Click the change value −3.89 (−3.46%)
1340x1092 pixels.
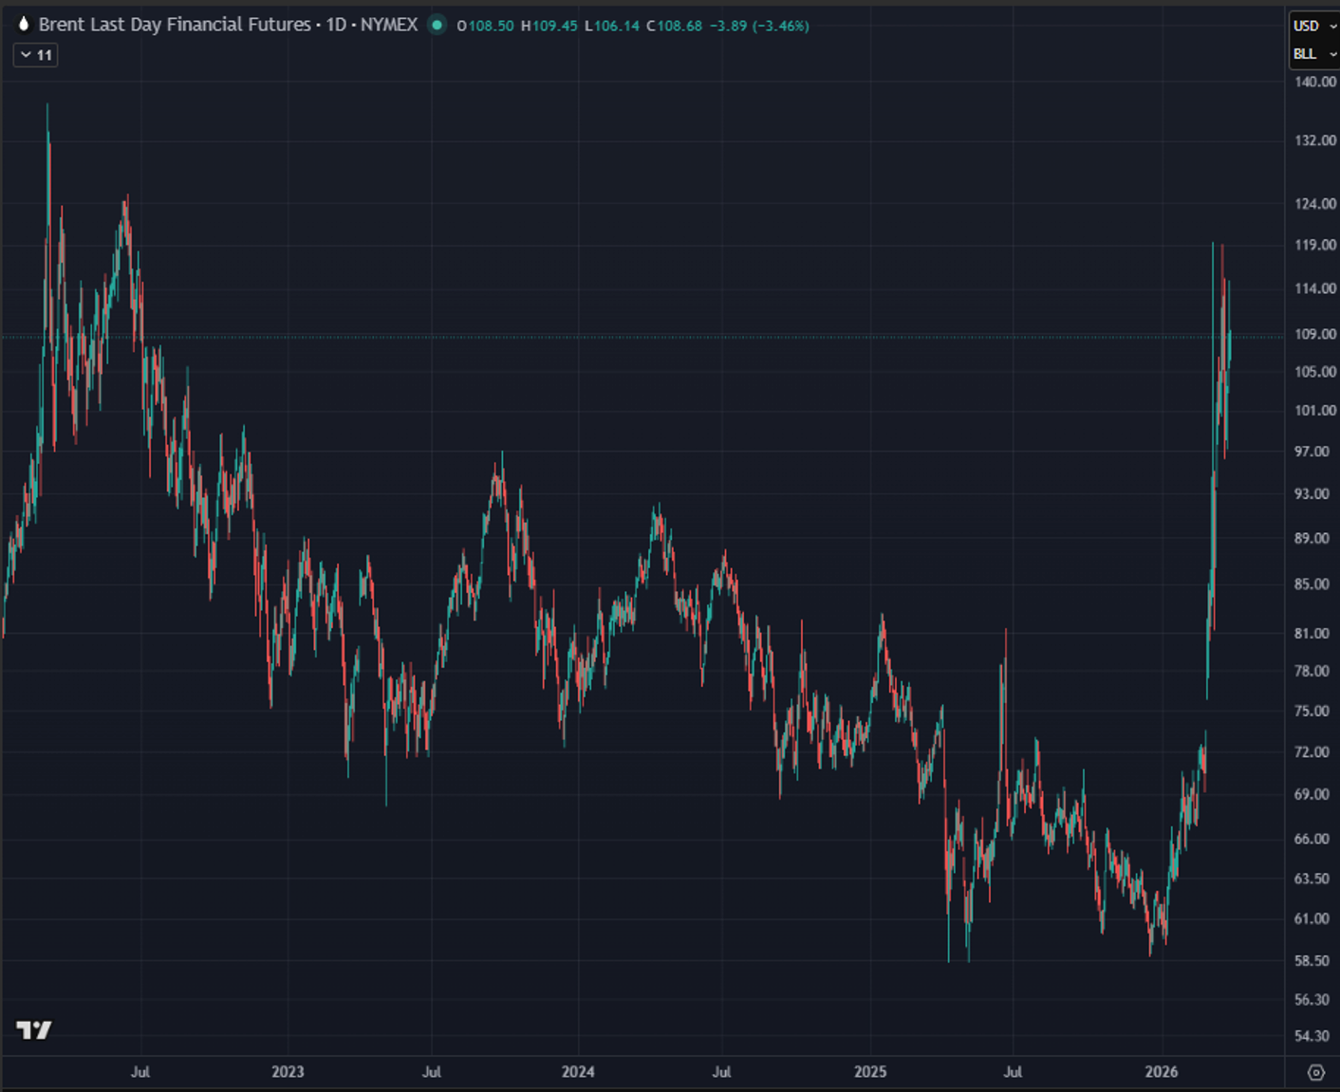759,26
